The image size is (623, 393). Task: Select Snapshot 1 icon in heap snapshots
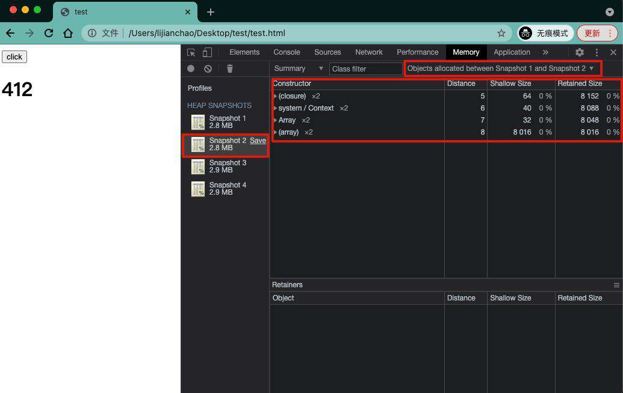198,122
